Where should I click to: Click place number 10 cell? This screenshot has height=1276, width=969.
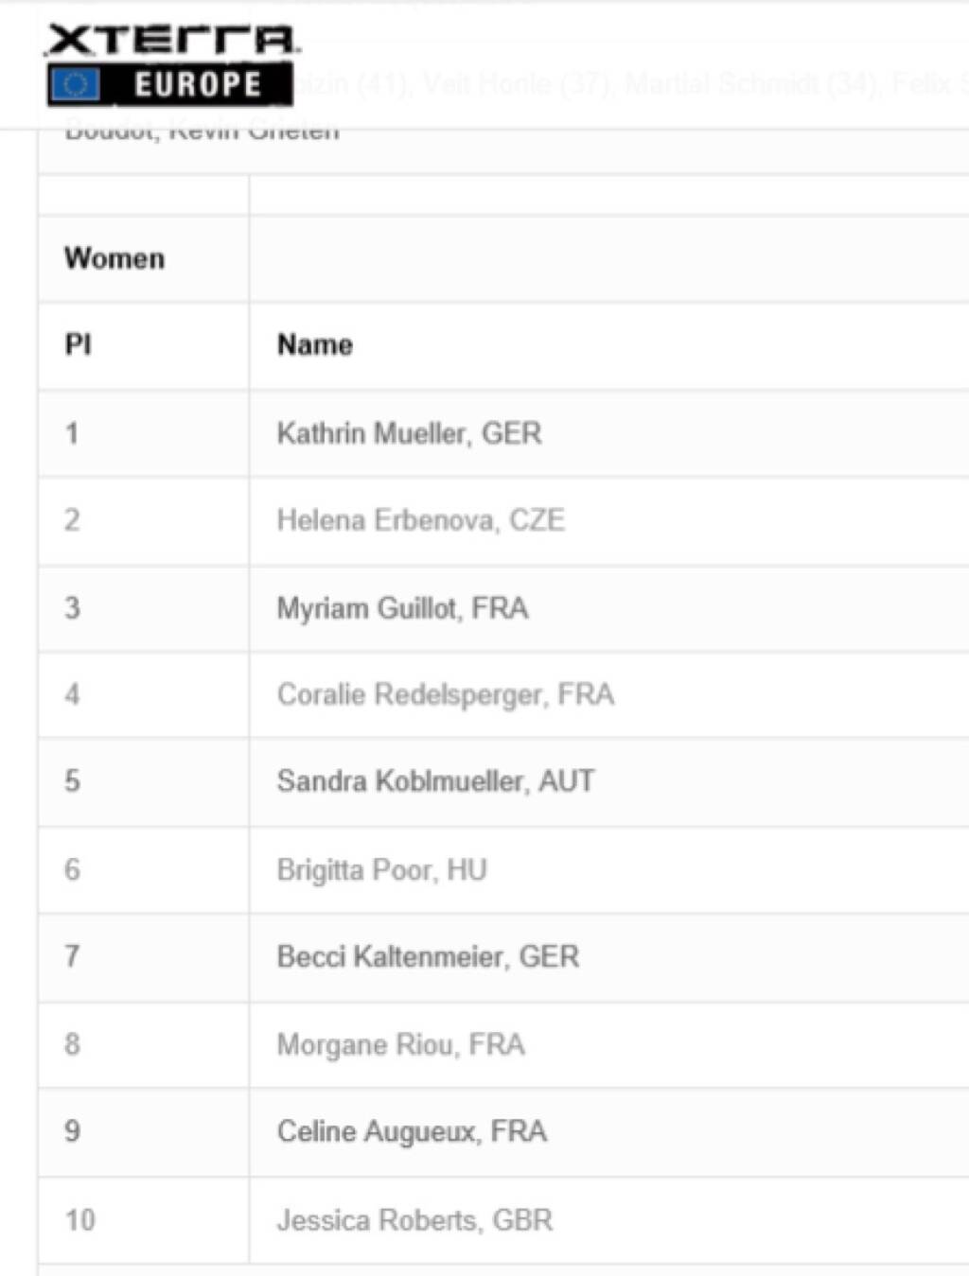[x=80, y=1220]
